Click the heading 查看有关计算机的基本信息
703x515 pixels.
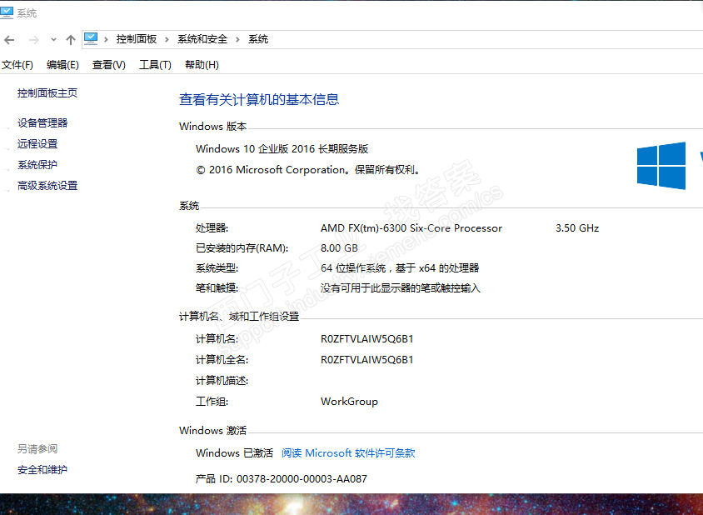point(259,99)
